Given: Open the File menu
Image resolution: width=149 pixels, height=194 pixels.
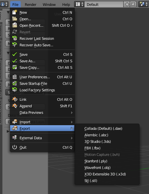Looking at the screenshot, I should click(x=15, y=5).
